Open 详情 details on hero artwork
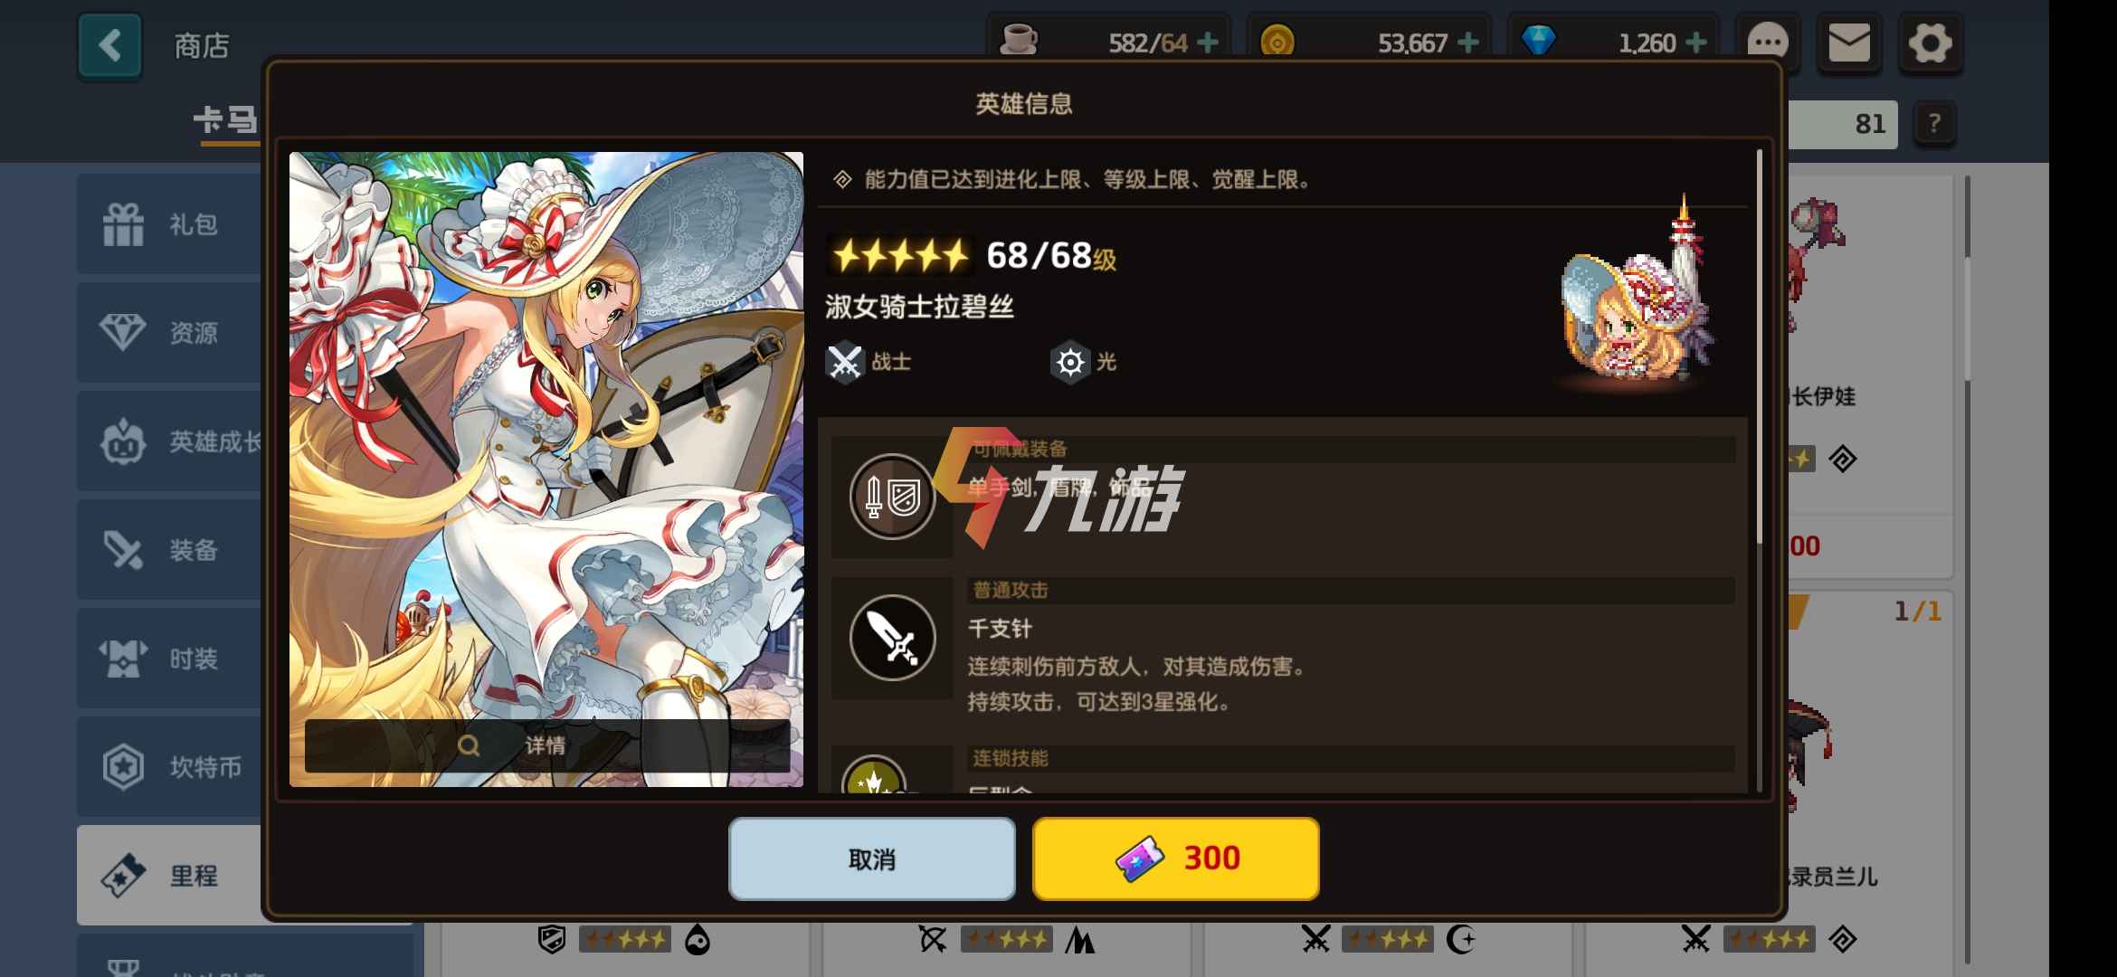 click(x=546, y=745)
